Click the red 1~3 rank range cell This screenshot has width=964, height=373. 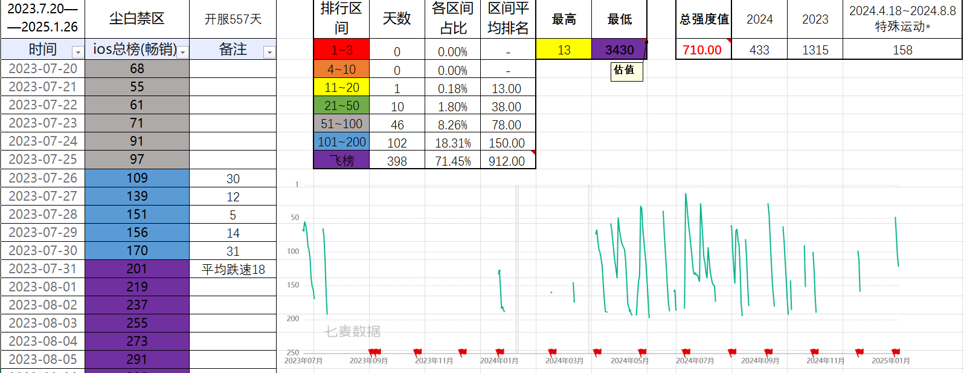tap(341, 50)
